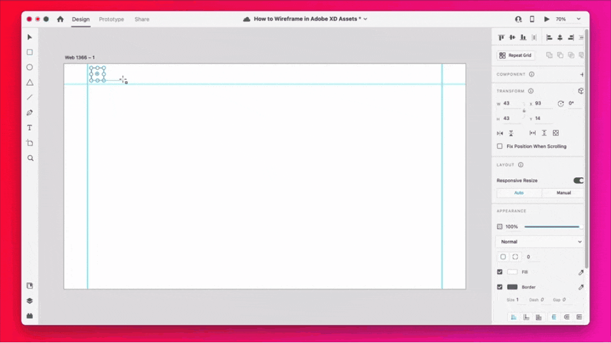Select the Web 1366 – 1 artboard title
This screenshot has height=343, width=611.
tap(80, 58)
